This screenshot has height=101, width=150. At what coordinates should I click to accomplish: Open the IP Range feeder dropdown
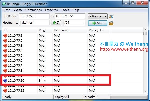pos(98,16)
